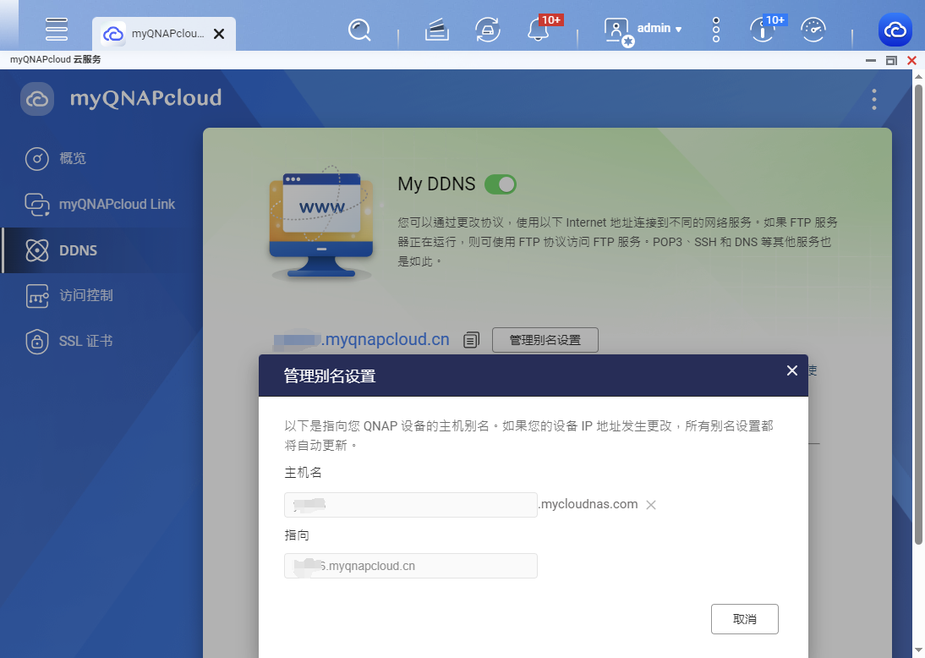Click the vertical scrollbar of the window
The height and width of the screenshot is (658, 925).
tap(918, 315)
